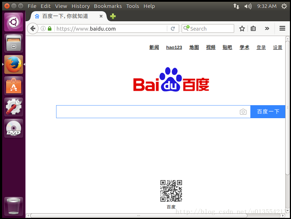Viewport: 291px width, 219px height.
Task: Open the system power/session menu icon
Action: 284,6
